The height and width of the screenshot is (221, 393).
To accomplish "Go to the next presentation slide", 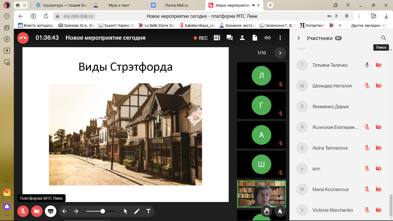I will [x=76, y=211].
